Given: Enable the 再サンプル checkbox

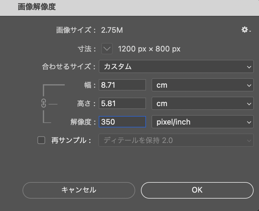Looking at the screenshot, I should (41, 140).
